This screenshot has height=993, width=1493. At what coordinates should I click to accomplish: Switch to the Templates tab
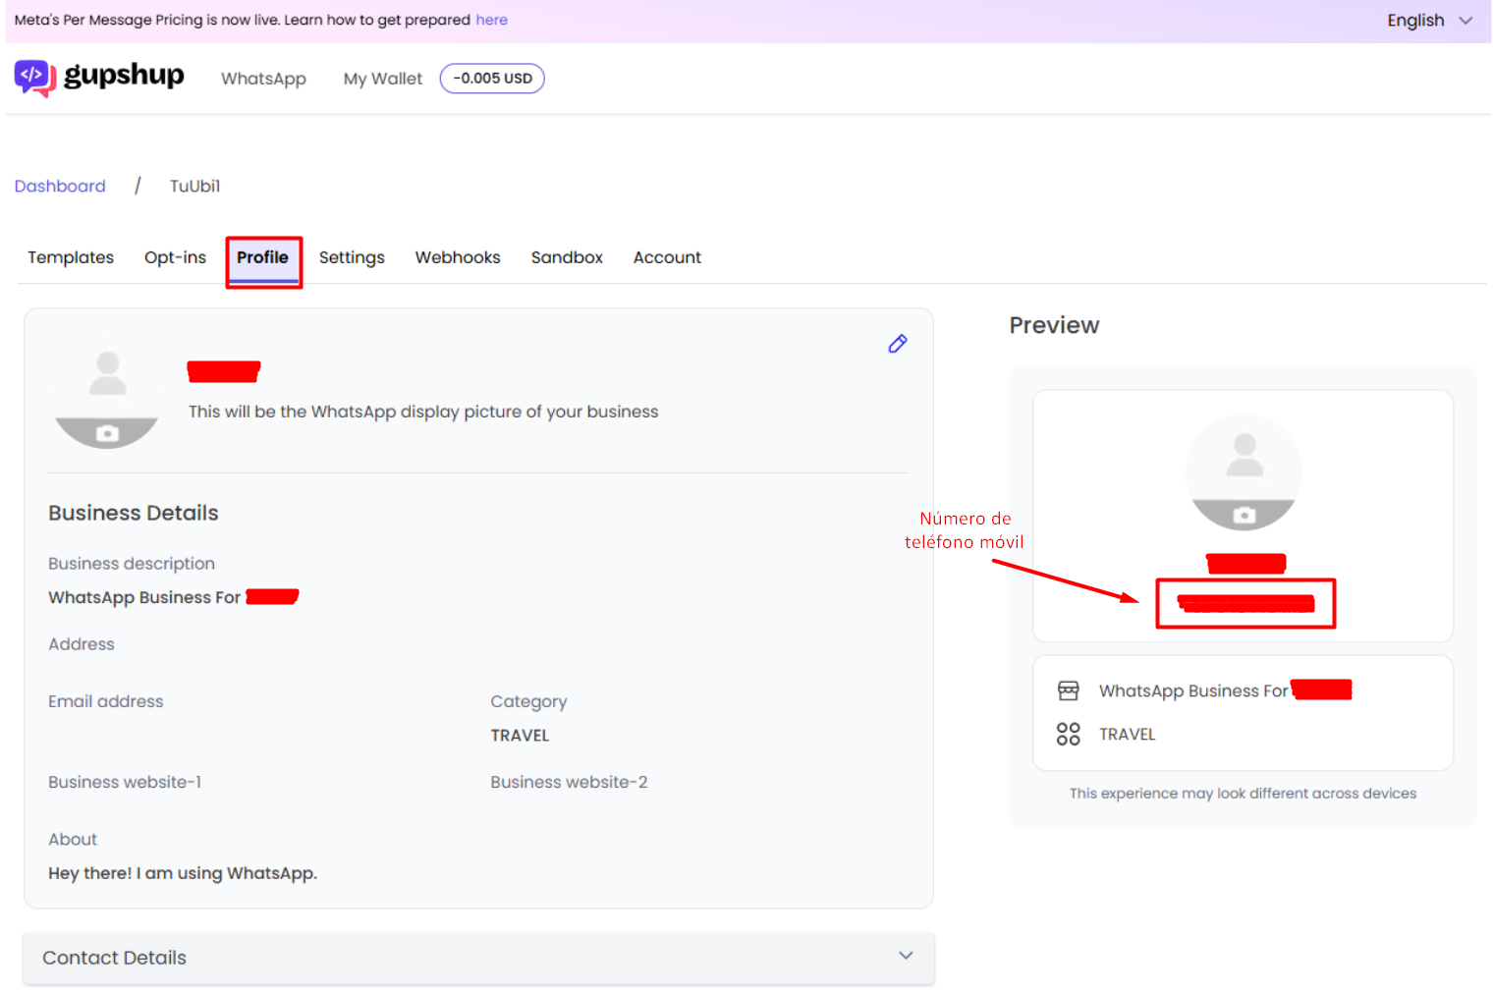(x=71, y=257)
